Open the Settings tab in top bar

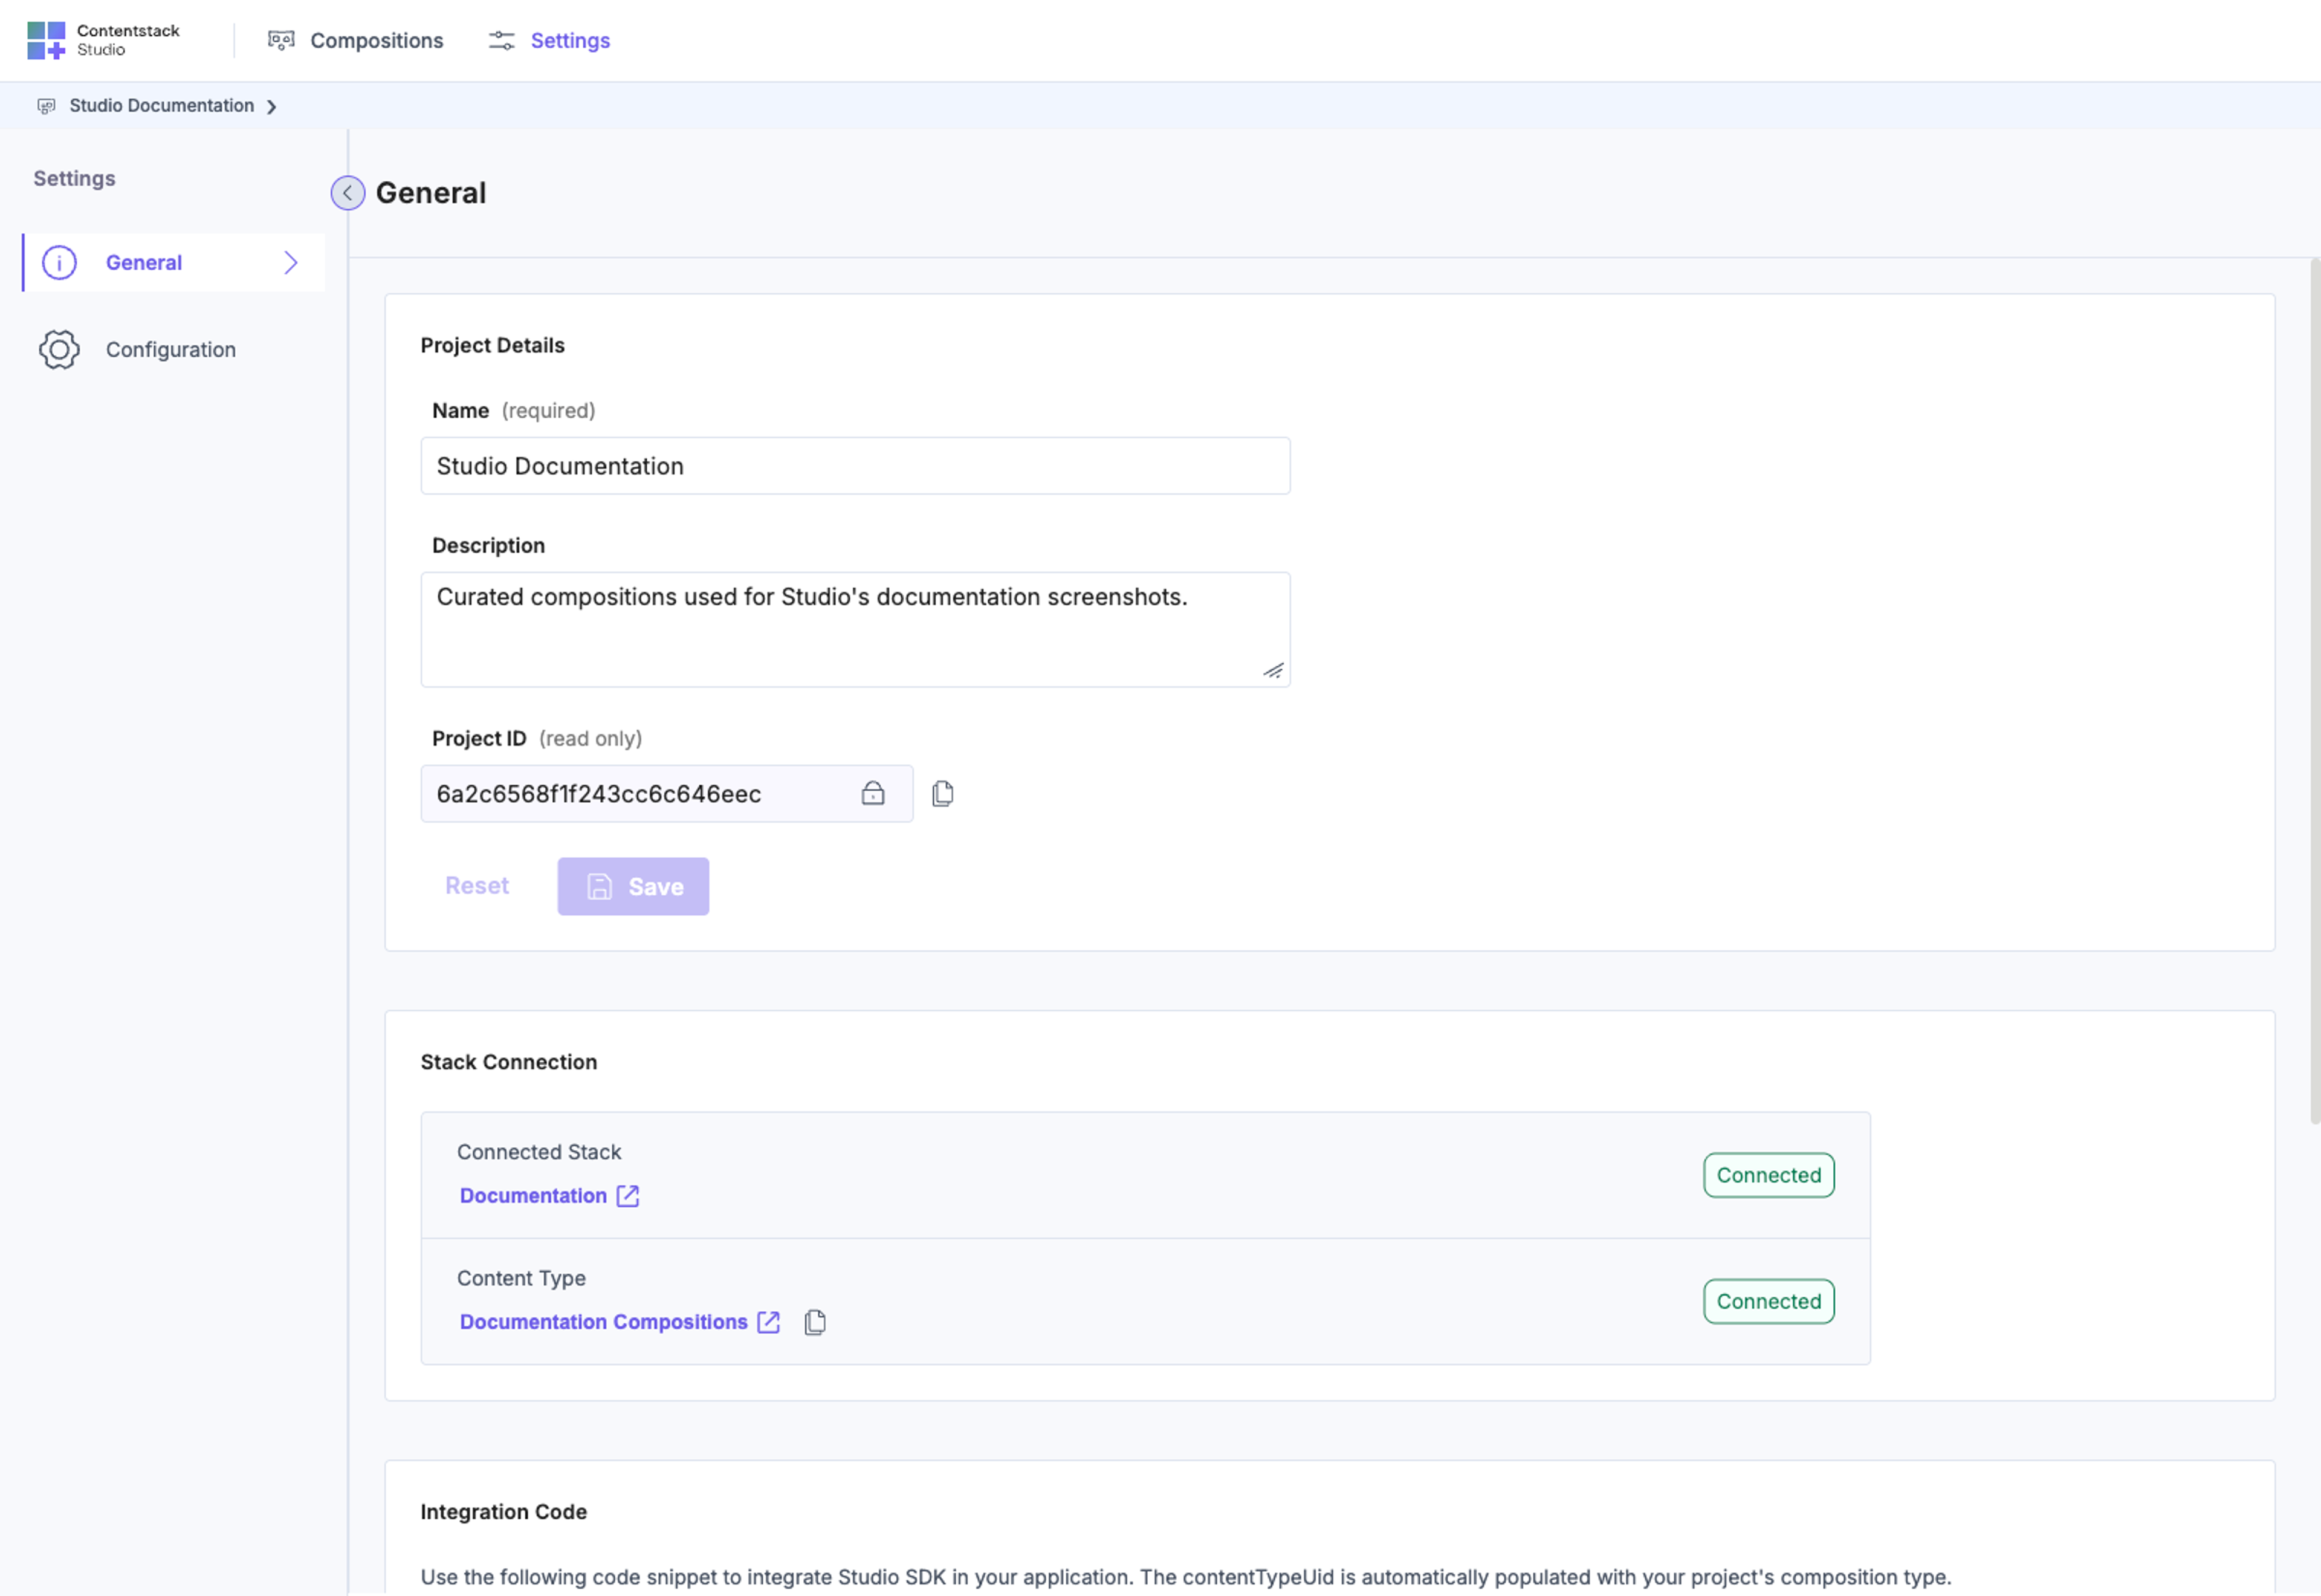point(549,40)
